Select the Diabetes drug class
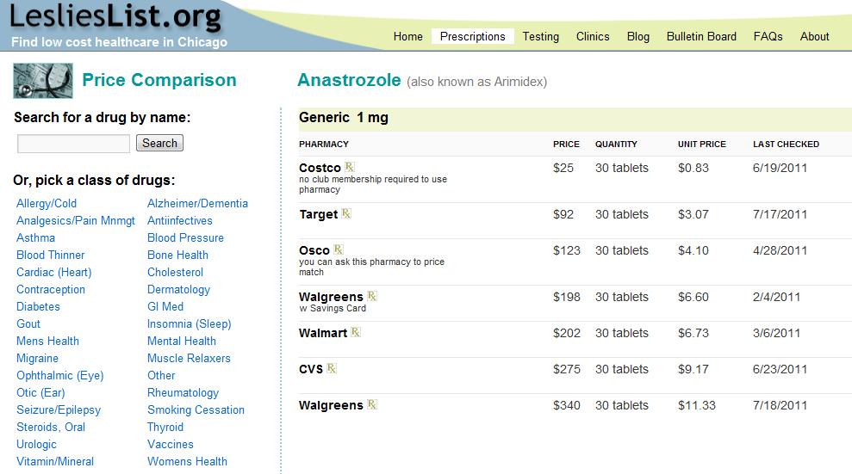This screenshot has width=852, height=474. coord(38,306)
